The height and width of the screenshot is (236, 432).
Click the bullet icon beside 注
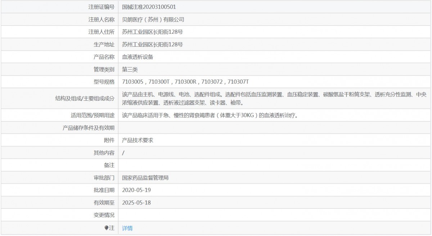pyautogui.click(x=107, y=228)
